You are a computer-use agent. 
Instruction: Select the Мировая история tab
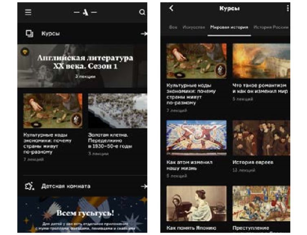coord(229,27)
